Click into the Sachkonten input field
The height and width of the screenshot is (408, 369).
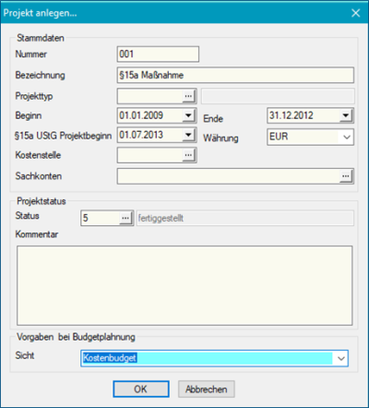click(229, 176)
